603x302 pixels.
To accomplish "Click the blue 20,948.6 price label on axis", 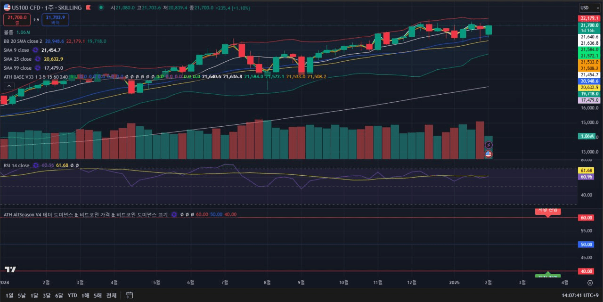I will coord(589,81).
